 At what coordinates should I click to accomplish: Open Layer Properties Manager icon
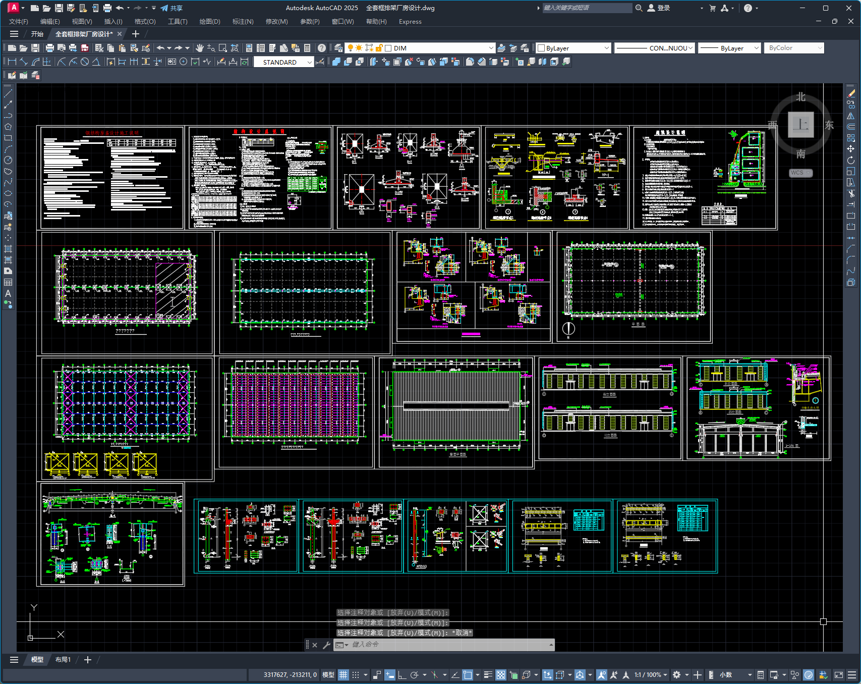(x=338, y=48)
